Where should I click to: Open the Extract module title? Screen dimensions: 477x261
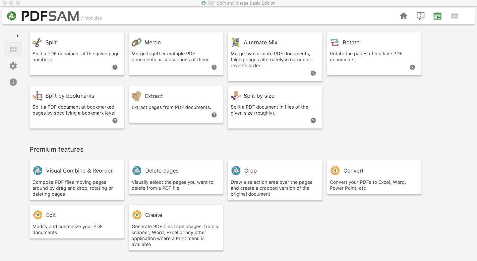[154, 96]
